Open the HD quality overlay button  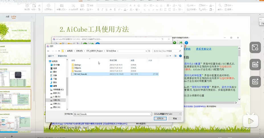point(255,65)
